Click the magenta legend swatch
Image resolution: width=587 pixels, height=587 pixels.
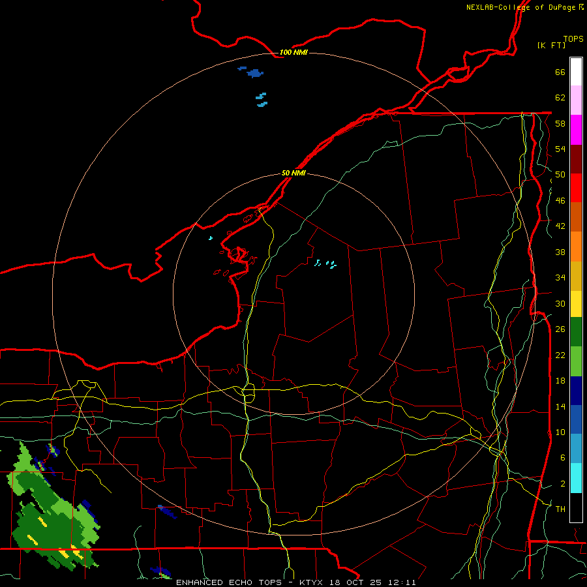[x=576, y=130]
